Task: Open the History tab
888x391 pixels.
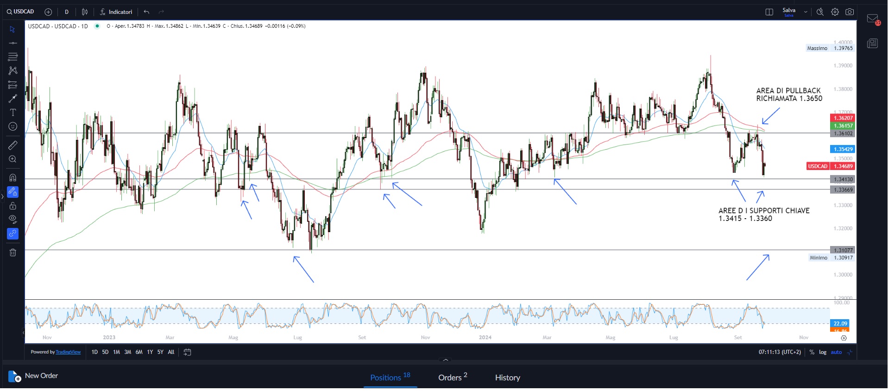Action: 507,378
